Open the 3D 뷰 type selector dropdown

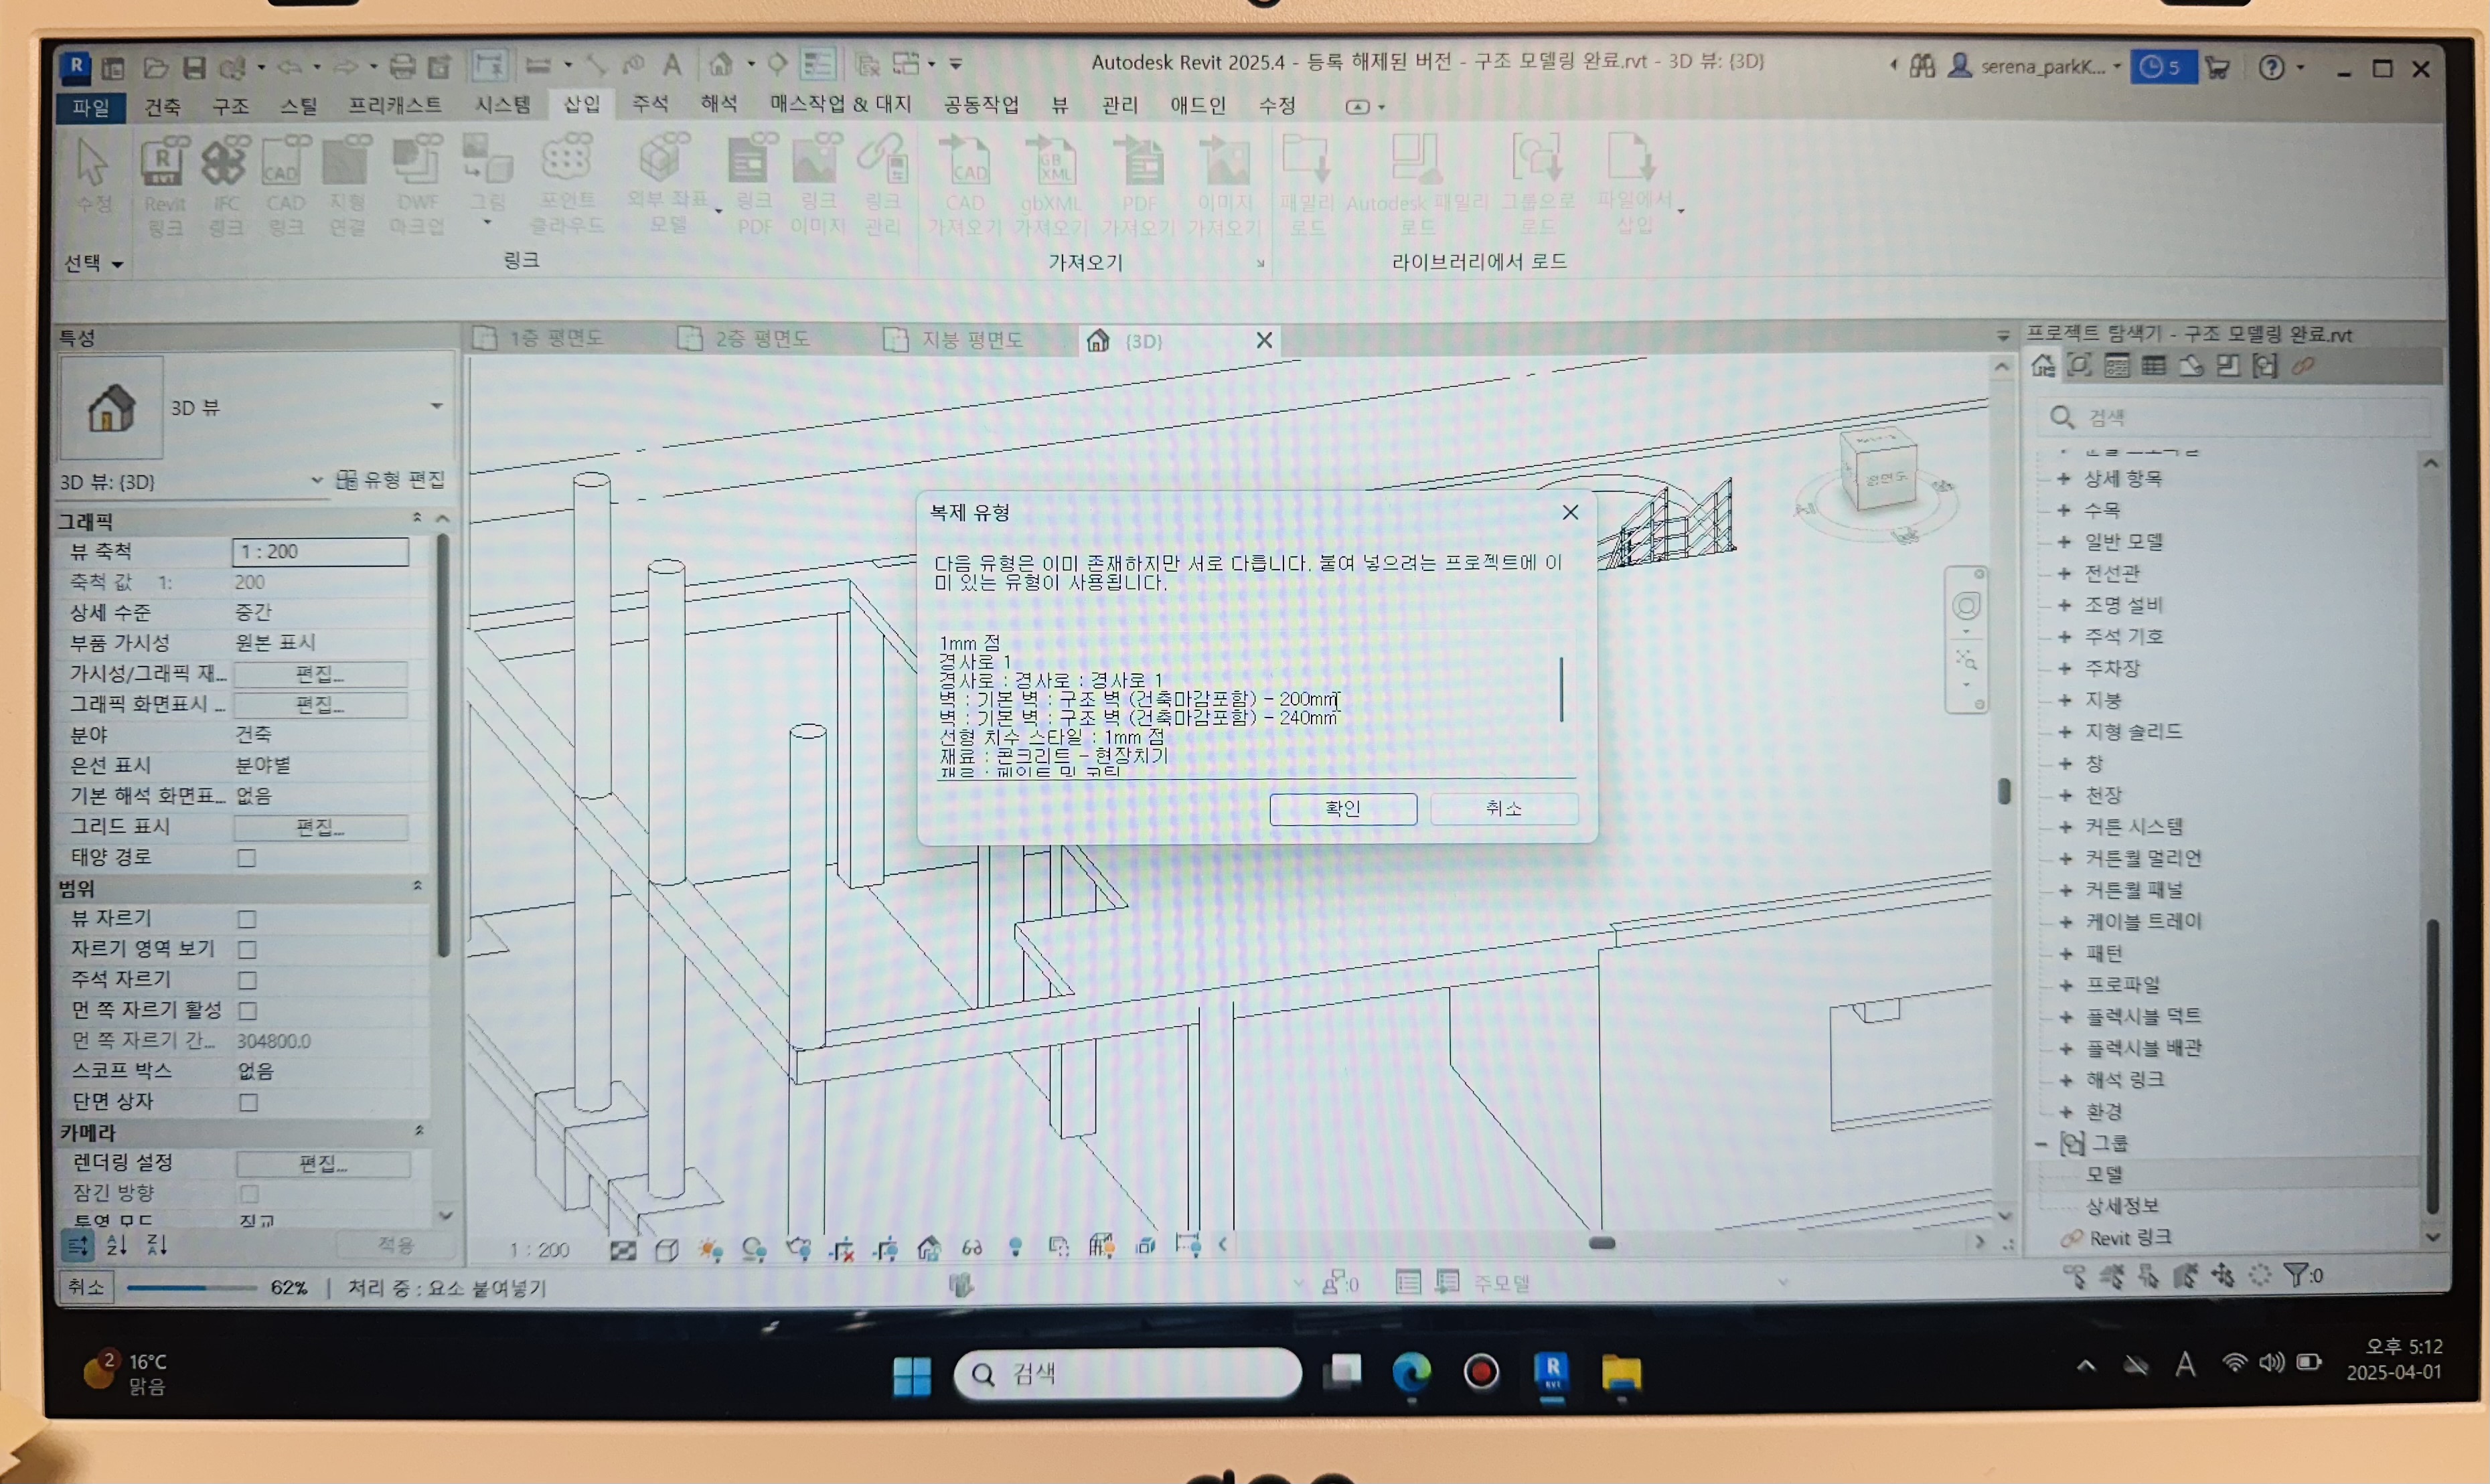point(436,406)
